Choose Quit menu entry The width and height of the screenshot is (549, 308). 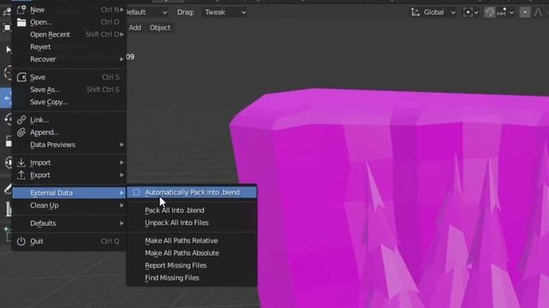[69, 241]
